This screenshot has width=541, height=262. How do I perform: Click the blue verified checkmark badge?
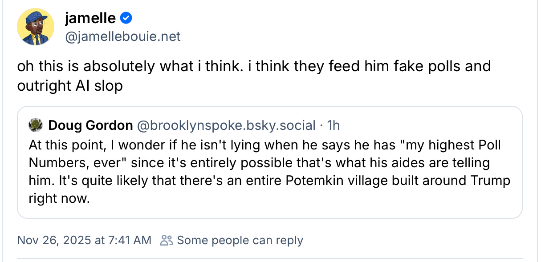point(126,18)
